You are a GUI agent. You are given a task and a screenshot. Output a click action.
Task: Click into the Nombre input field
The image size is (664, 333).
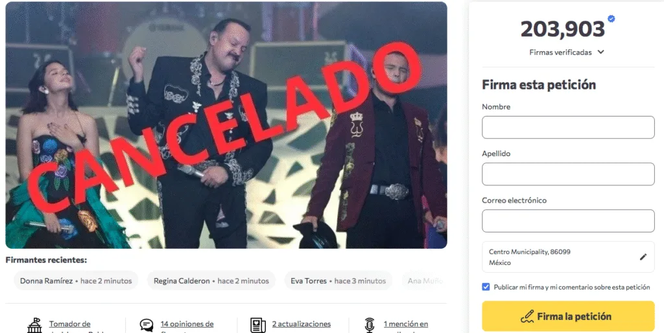pyautogui.click(x=568, y=128)
